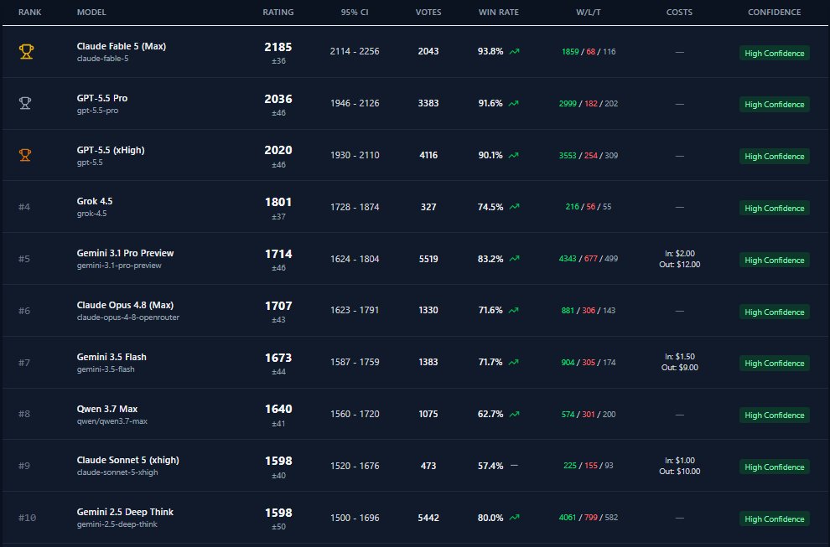This screenshot has height=547, width=830.
Task: Click the votes count 5519
Action: pos(428,259)
